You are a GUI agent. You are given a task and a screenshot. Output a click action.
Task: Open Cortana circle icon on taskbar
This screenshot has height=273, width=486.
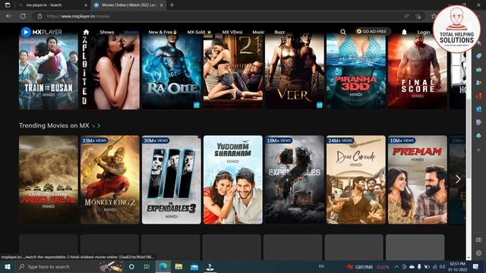pos(131,266)
